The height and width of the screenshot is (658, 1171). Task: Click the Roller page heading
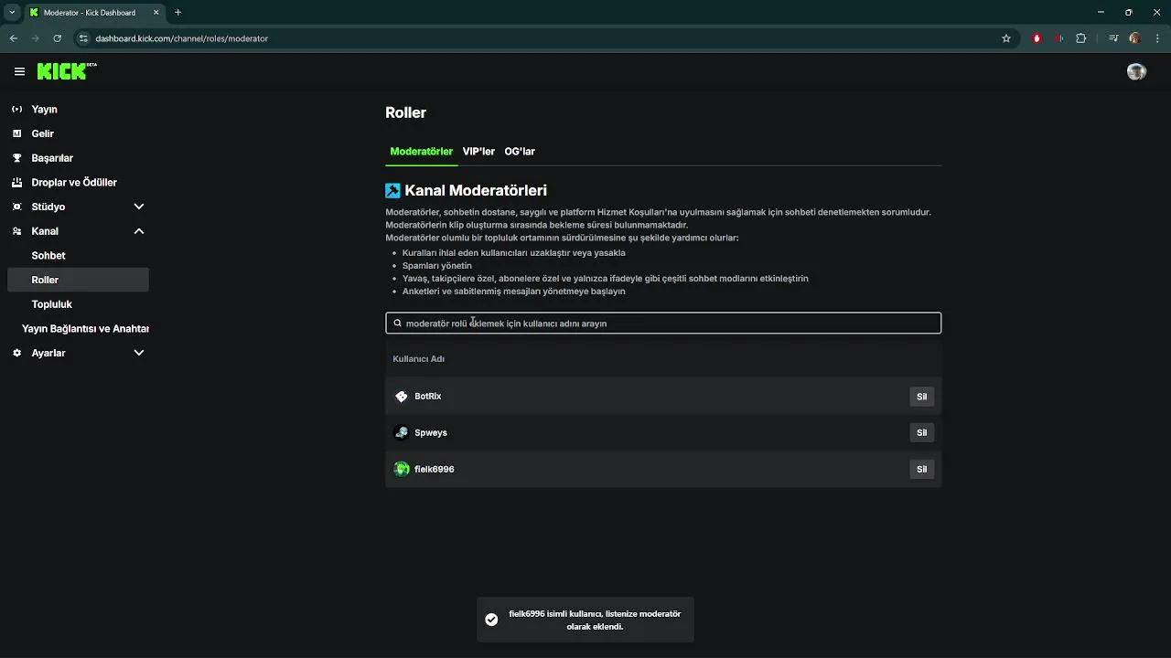pyautogui.click(x=405, y=112)
